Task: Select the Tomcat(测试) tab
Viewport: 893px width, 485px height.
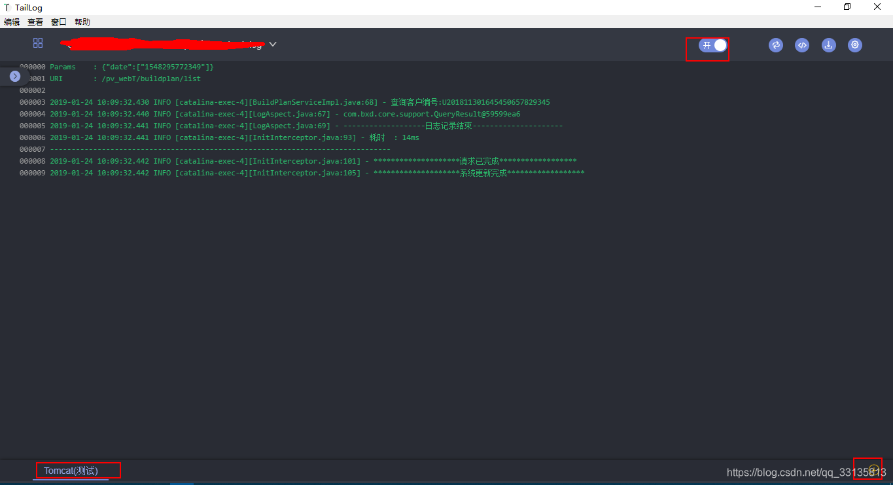Action: [x=71, y=471]
